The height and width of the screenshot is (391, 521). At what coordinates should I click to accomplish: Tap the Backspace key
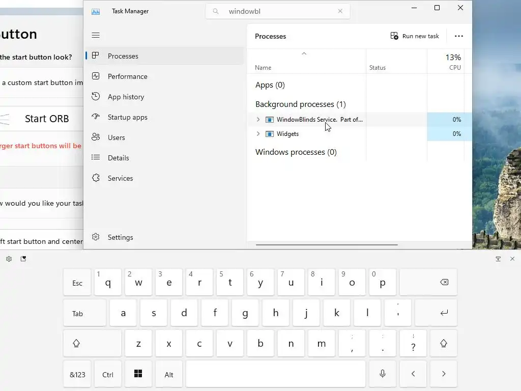[428, 282]
